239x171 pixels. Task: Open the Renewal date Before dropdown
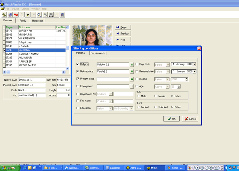(x=168, y=71)
